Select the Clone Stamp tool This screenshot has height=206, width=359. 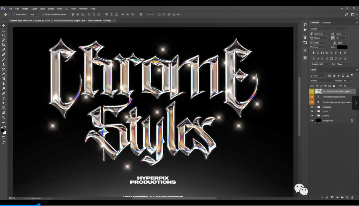pyautogui.click(x=3, y=64)
